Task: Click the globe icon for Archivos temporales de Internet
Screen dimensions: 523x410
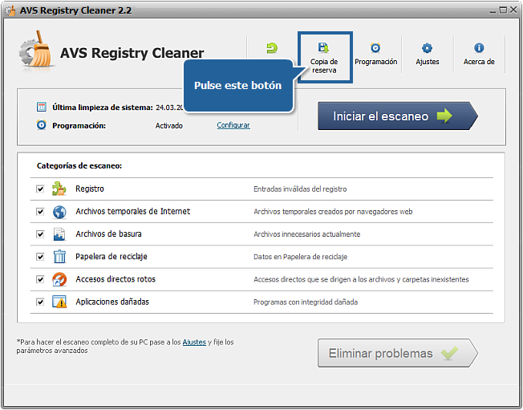Action: (59, 212)
